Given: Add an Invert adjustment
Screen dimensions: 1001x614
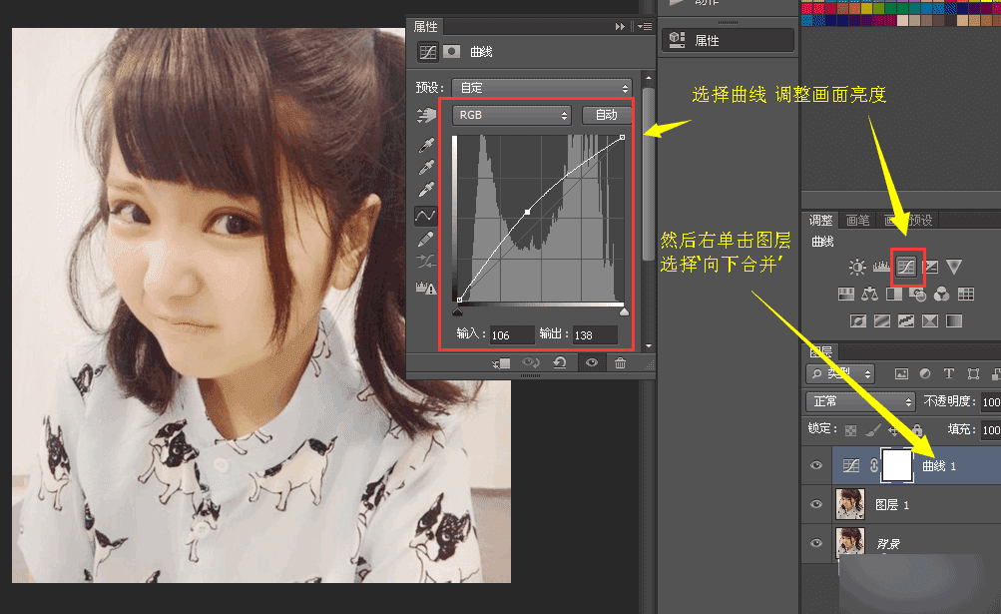Looking at the screenshot, I should point(858,320).
